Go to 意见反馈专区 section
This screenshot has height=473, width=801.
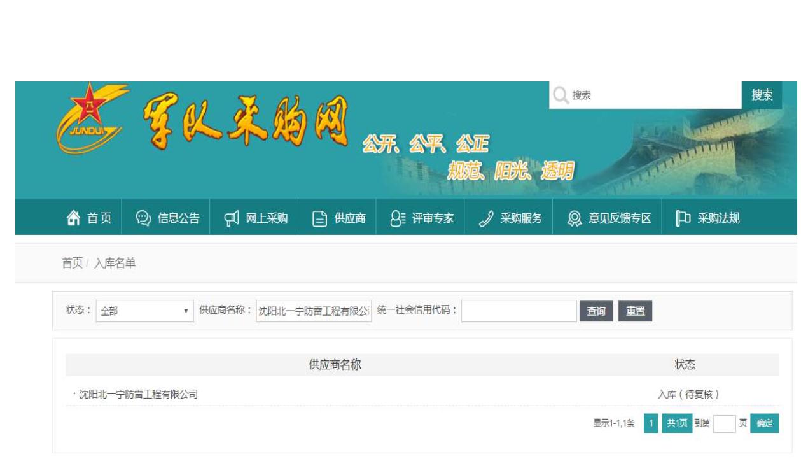tap(609, 218)
